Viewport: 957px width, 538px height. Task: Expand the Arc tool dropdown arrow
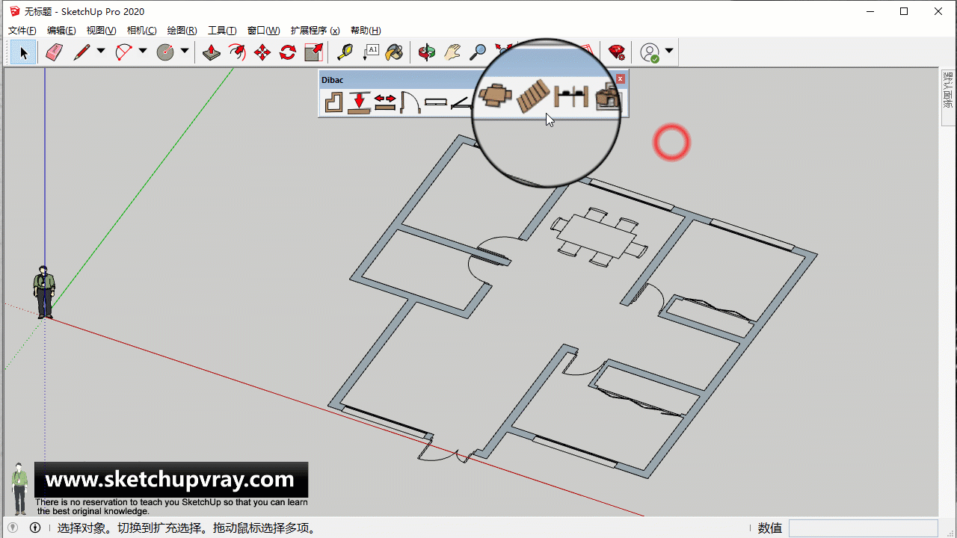point(143,52)
